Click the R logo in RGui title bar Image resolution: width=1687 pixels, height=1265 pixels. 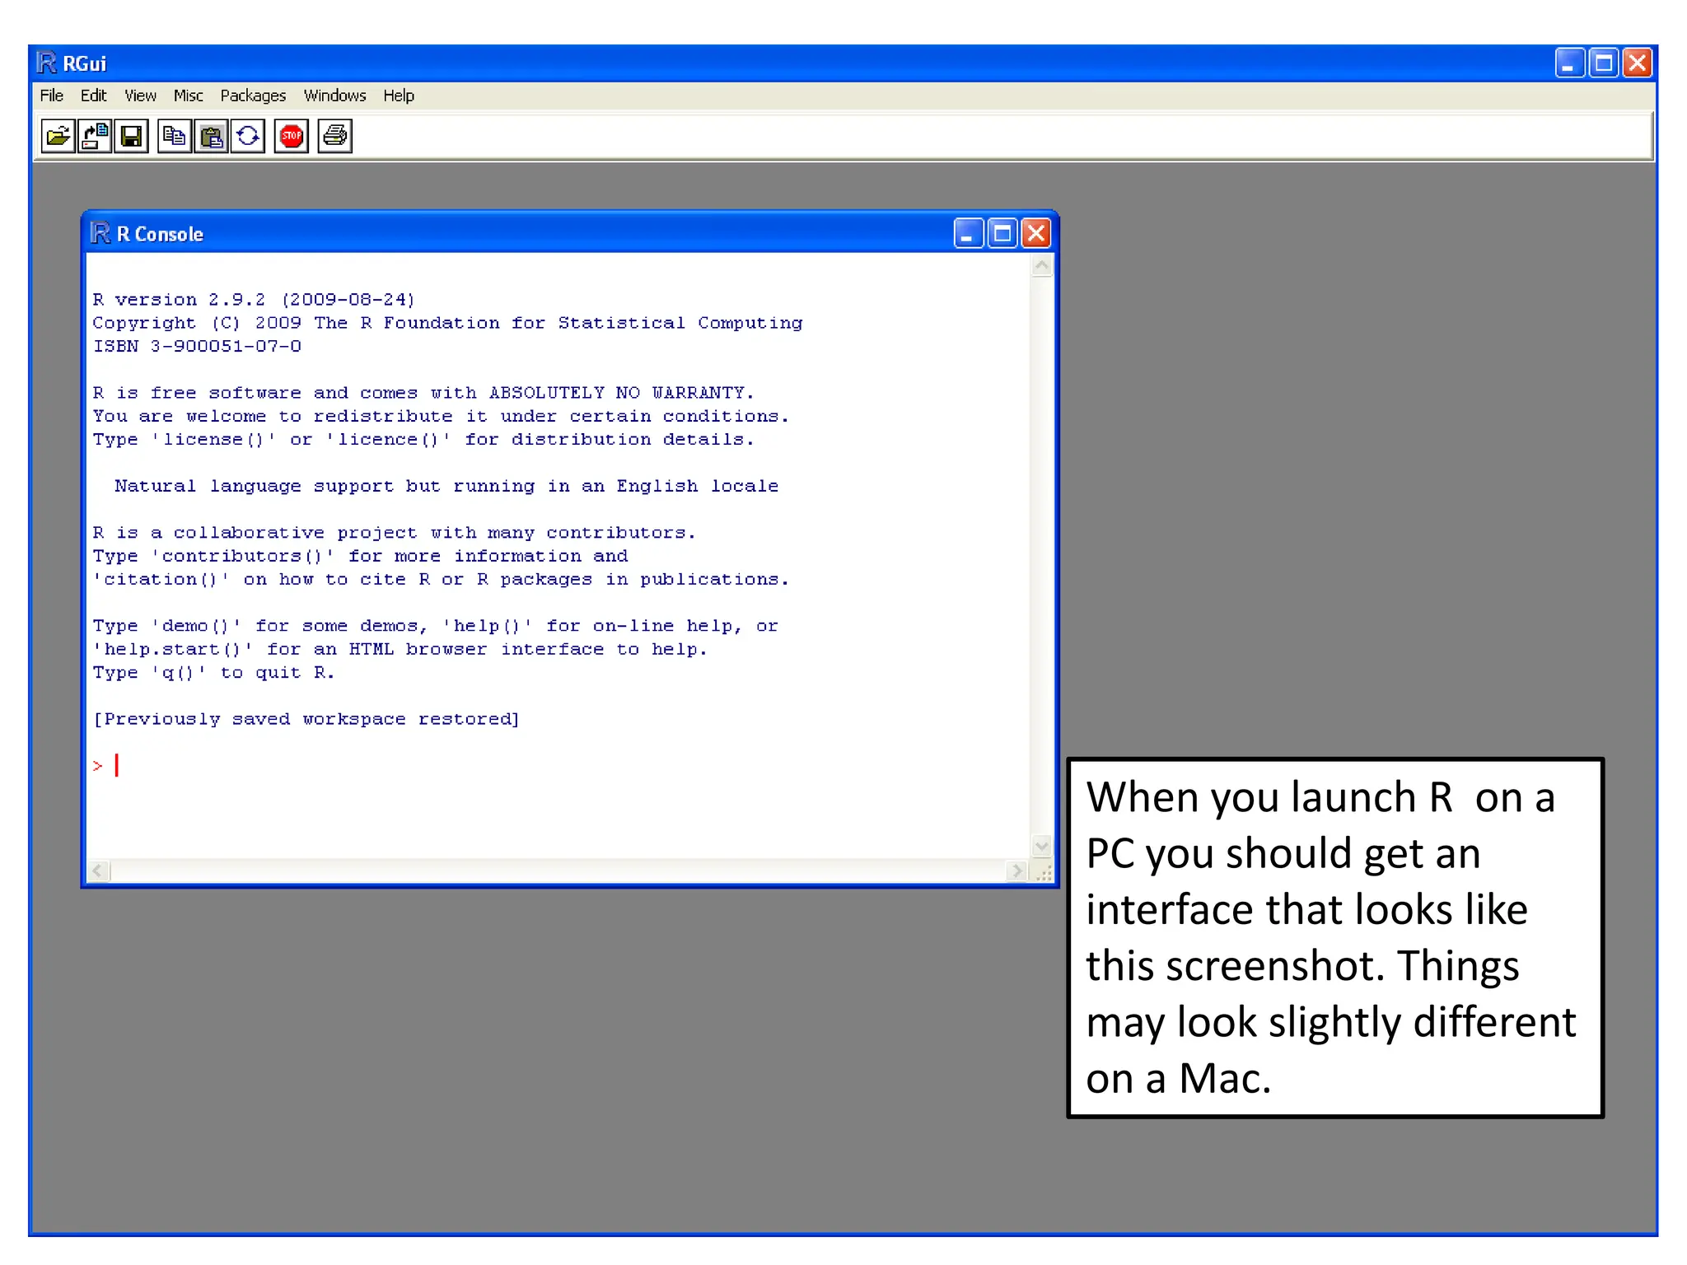(x=47, y=63)
